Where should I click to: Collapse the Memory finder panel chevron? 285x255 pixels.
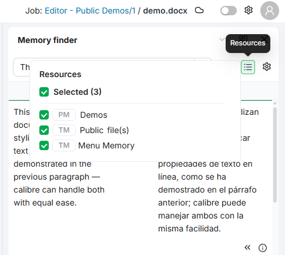point(222,39)
